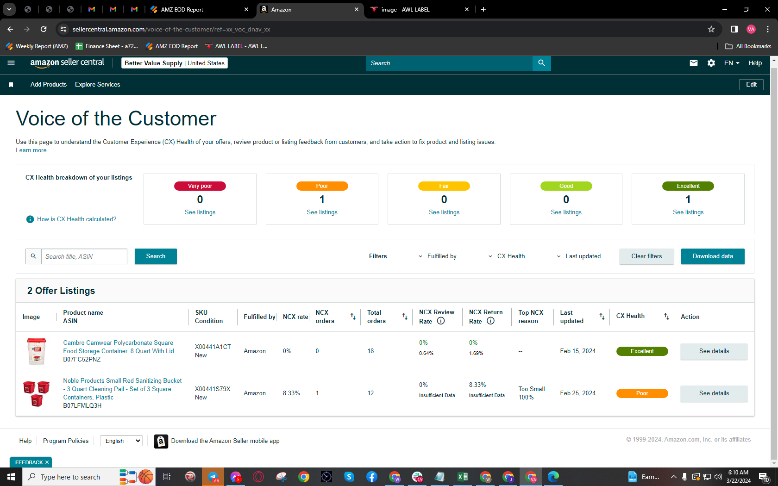Open Microsoft Edge from the taskbar
Image resolution: width=778 pixels, height=486 pixels.
click(x=553, y=477)
